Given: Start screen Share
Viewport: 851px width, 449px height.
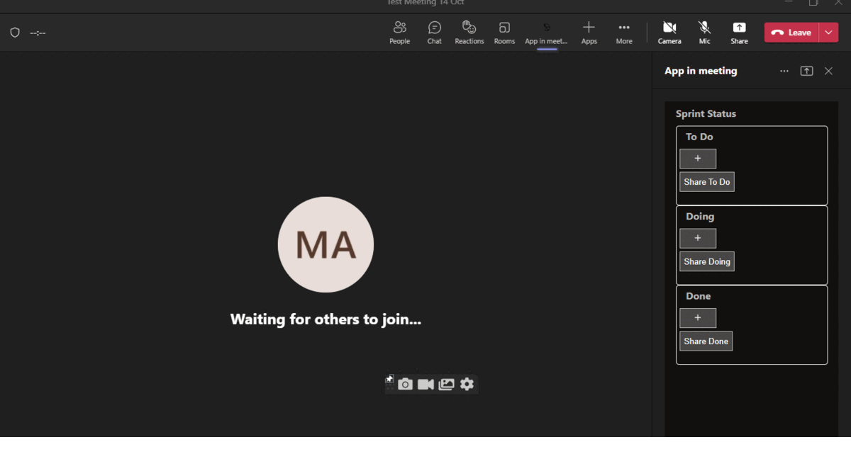Looking at the screenshot, I should pos(739,32).
